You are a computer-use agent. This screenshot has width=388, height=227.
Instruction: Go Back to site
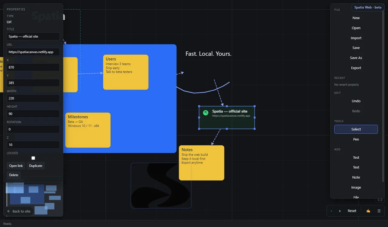(18, 211)
